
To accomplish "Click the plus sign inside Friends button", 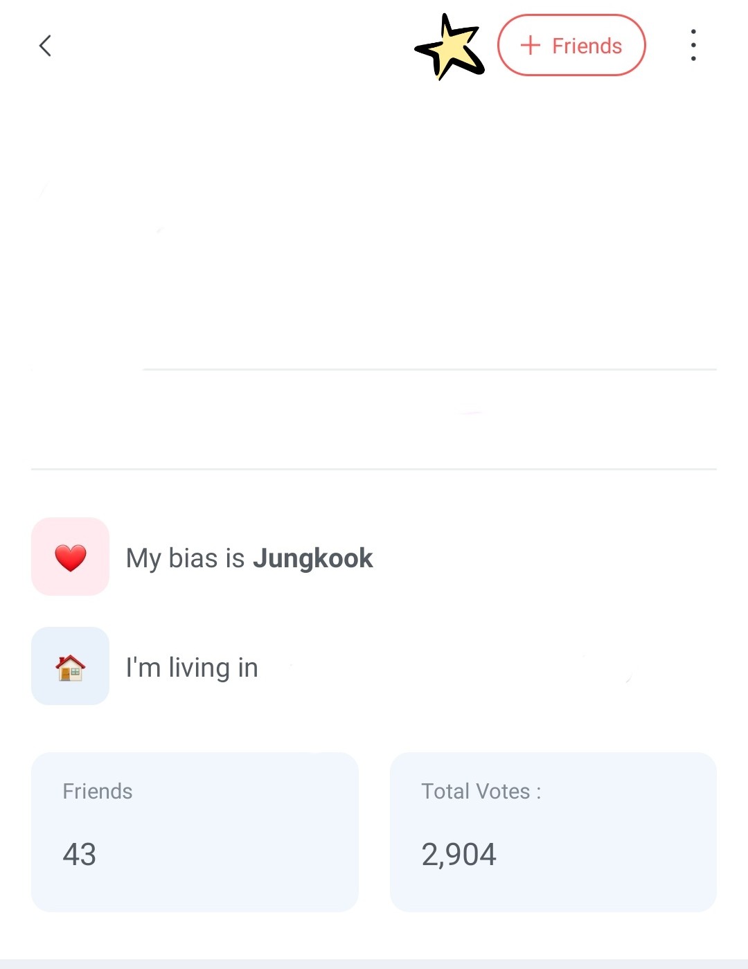I will (x=530, y=46).
